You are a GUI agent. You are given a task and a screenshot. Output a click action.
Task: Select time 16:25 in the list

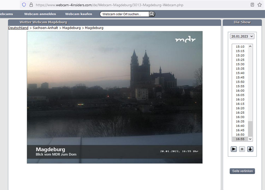pos(240,113)
